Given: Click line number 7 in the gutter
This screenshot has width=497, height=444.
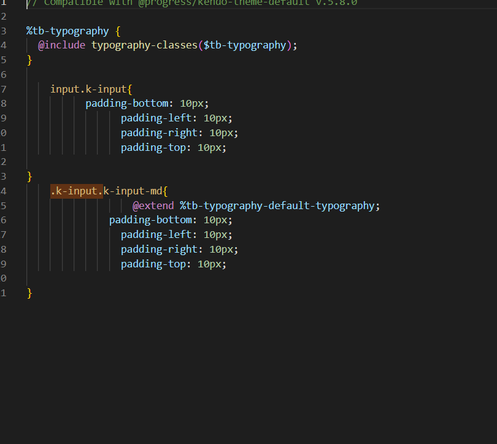Looking at the screenshot, I should click(4, 89).
